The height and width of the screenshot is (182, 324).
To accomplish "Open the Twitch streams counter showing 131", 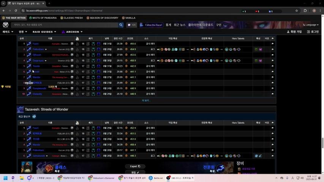I will click(131, 25).
